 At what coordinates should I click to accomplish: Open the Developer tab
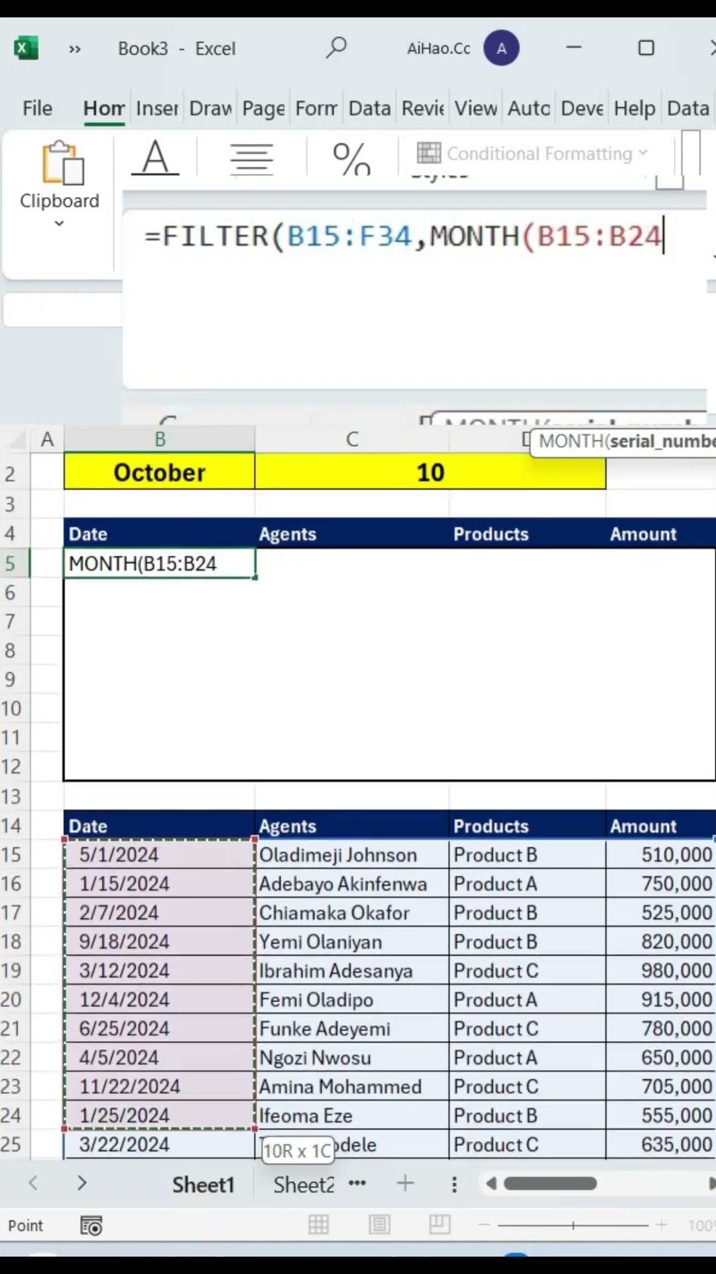click(x=582, y=108)
